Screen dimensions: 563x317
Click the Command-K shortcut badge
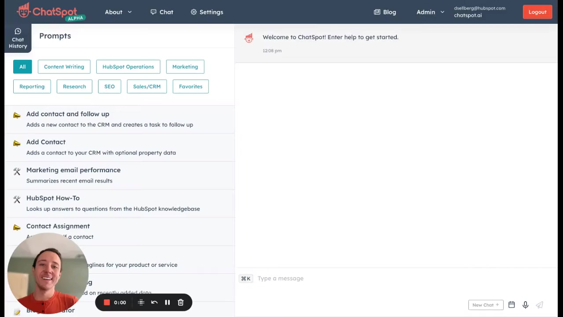[246, 278]
